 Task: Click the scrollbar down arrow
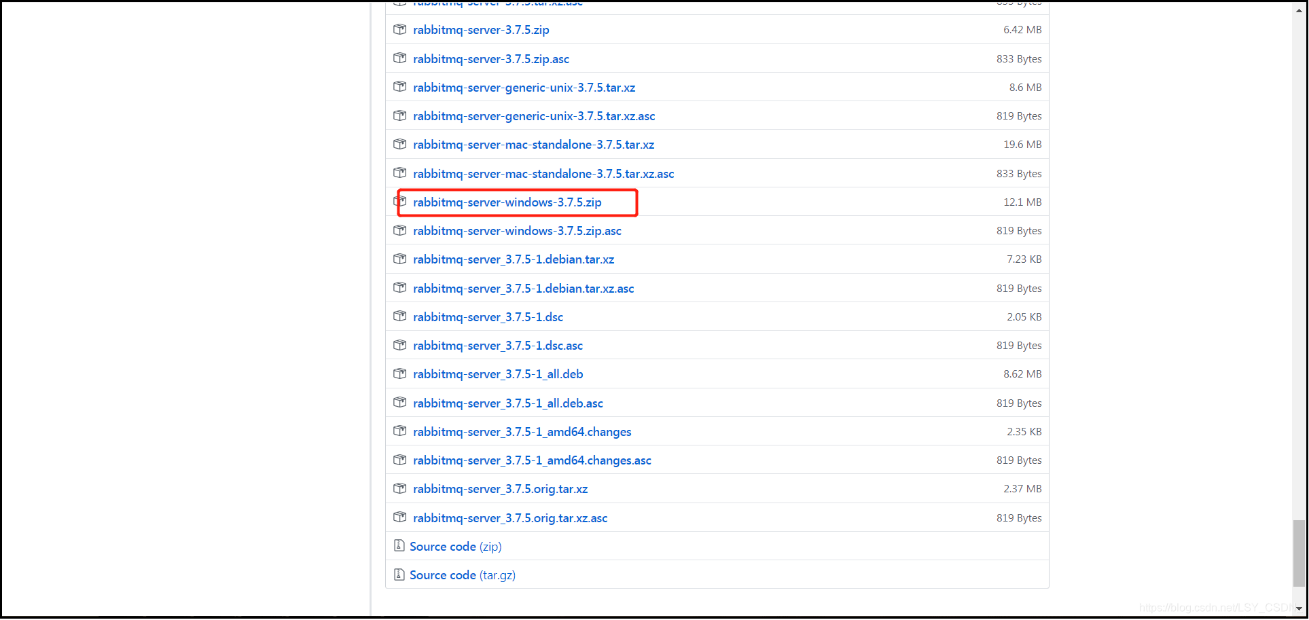[x=1299, y=609]
